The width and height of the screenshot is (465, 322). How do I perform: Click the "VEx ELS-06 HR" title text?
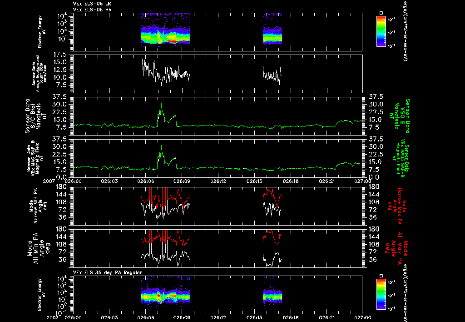pos(92,10)
